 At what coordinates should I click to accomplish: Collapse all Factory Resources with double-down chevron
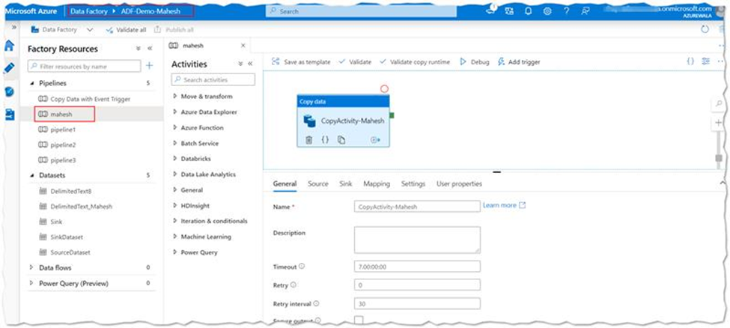coord(139,49)
